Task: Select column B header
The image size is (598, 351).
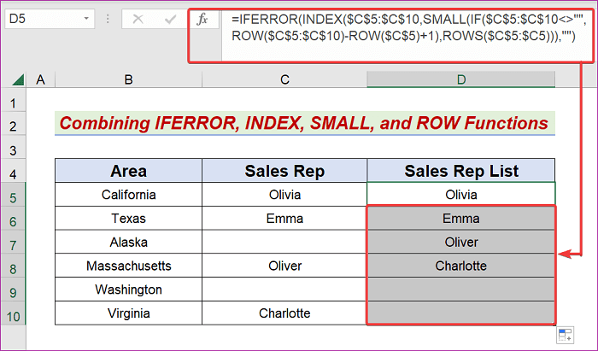Action: click(128, 79)
